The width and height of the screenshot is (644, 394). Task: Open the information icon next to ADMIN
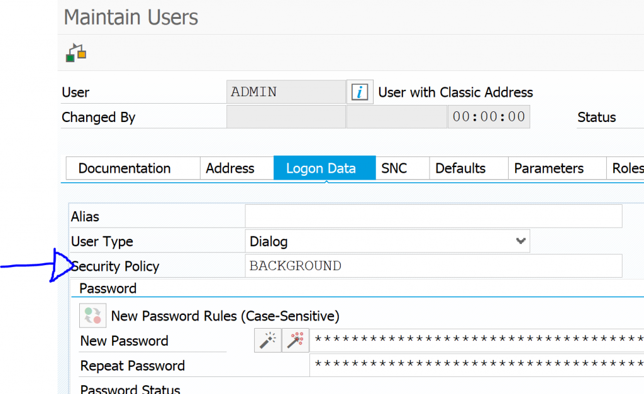point(359,92)
